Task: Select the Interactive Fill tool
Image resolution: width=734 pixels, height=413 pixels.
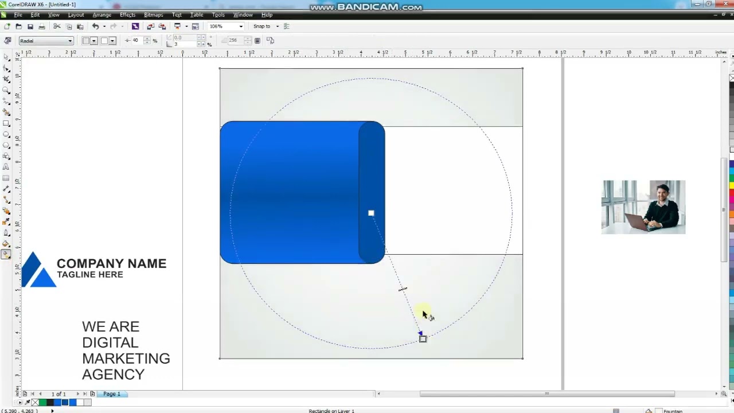Action: pyautogui.click(x=6, y=254)
